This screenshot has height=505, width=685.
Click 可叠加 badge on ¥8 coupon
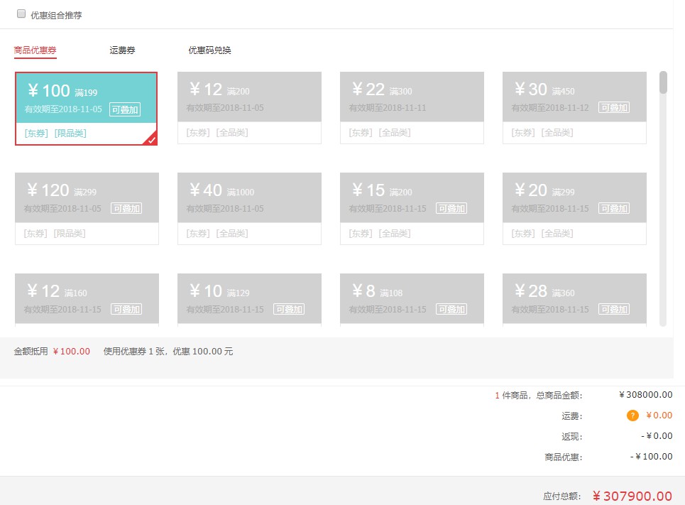coord(451,309)
